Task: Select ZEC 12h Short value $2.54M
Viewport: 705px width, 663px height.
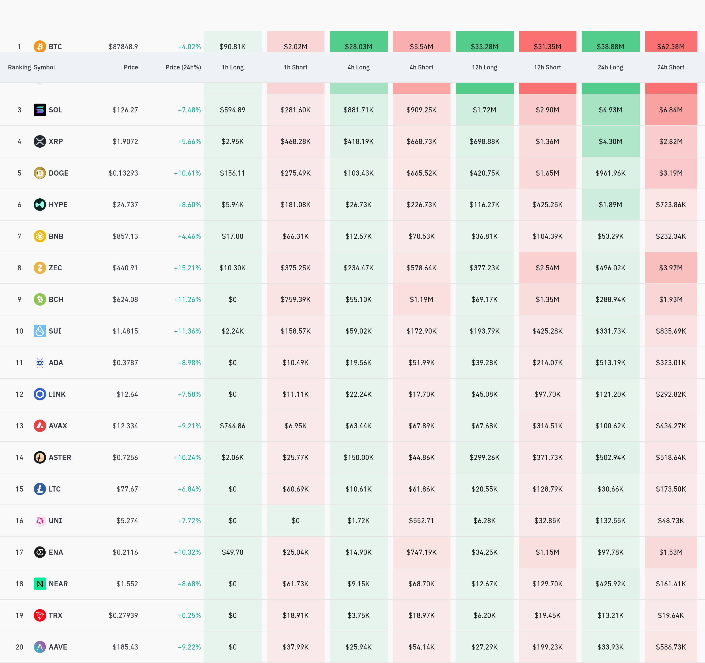Action: 547,268
